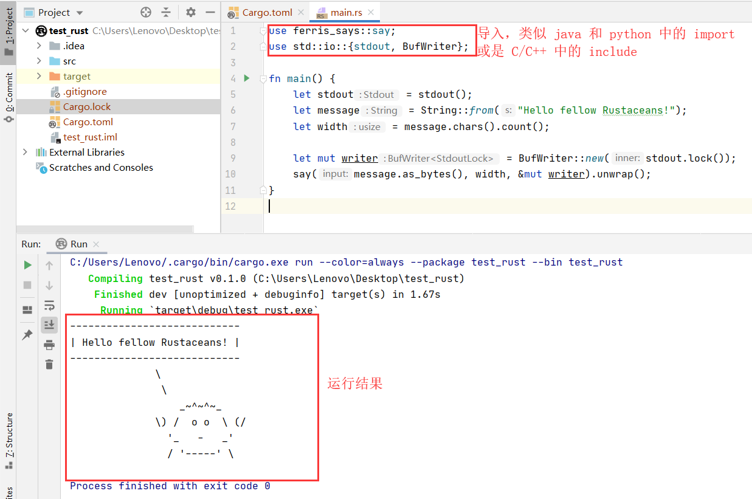The image size is (752, 499).
Task: Click the .idea folder name
Action: [74, 46]
